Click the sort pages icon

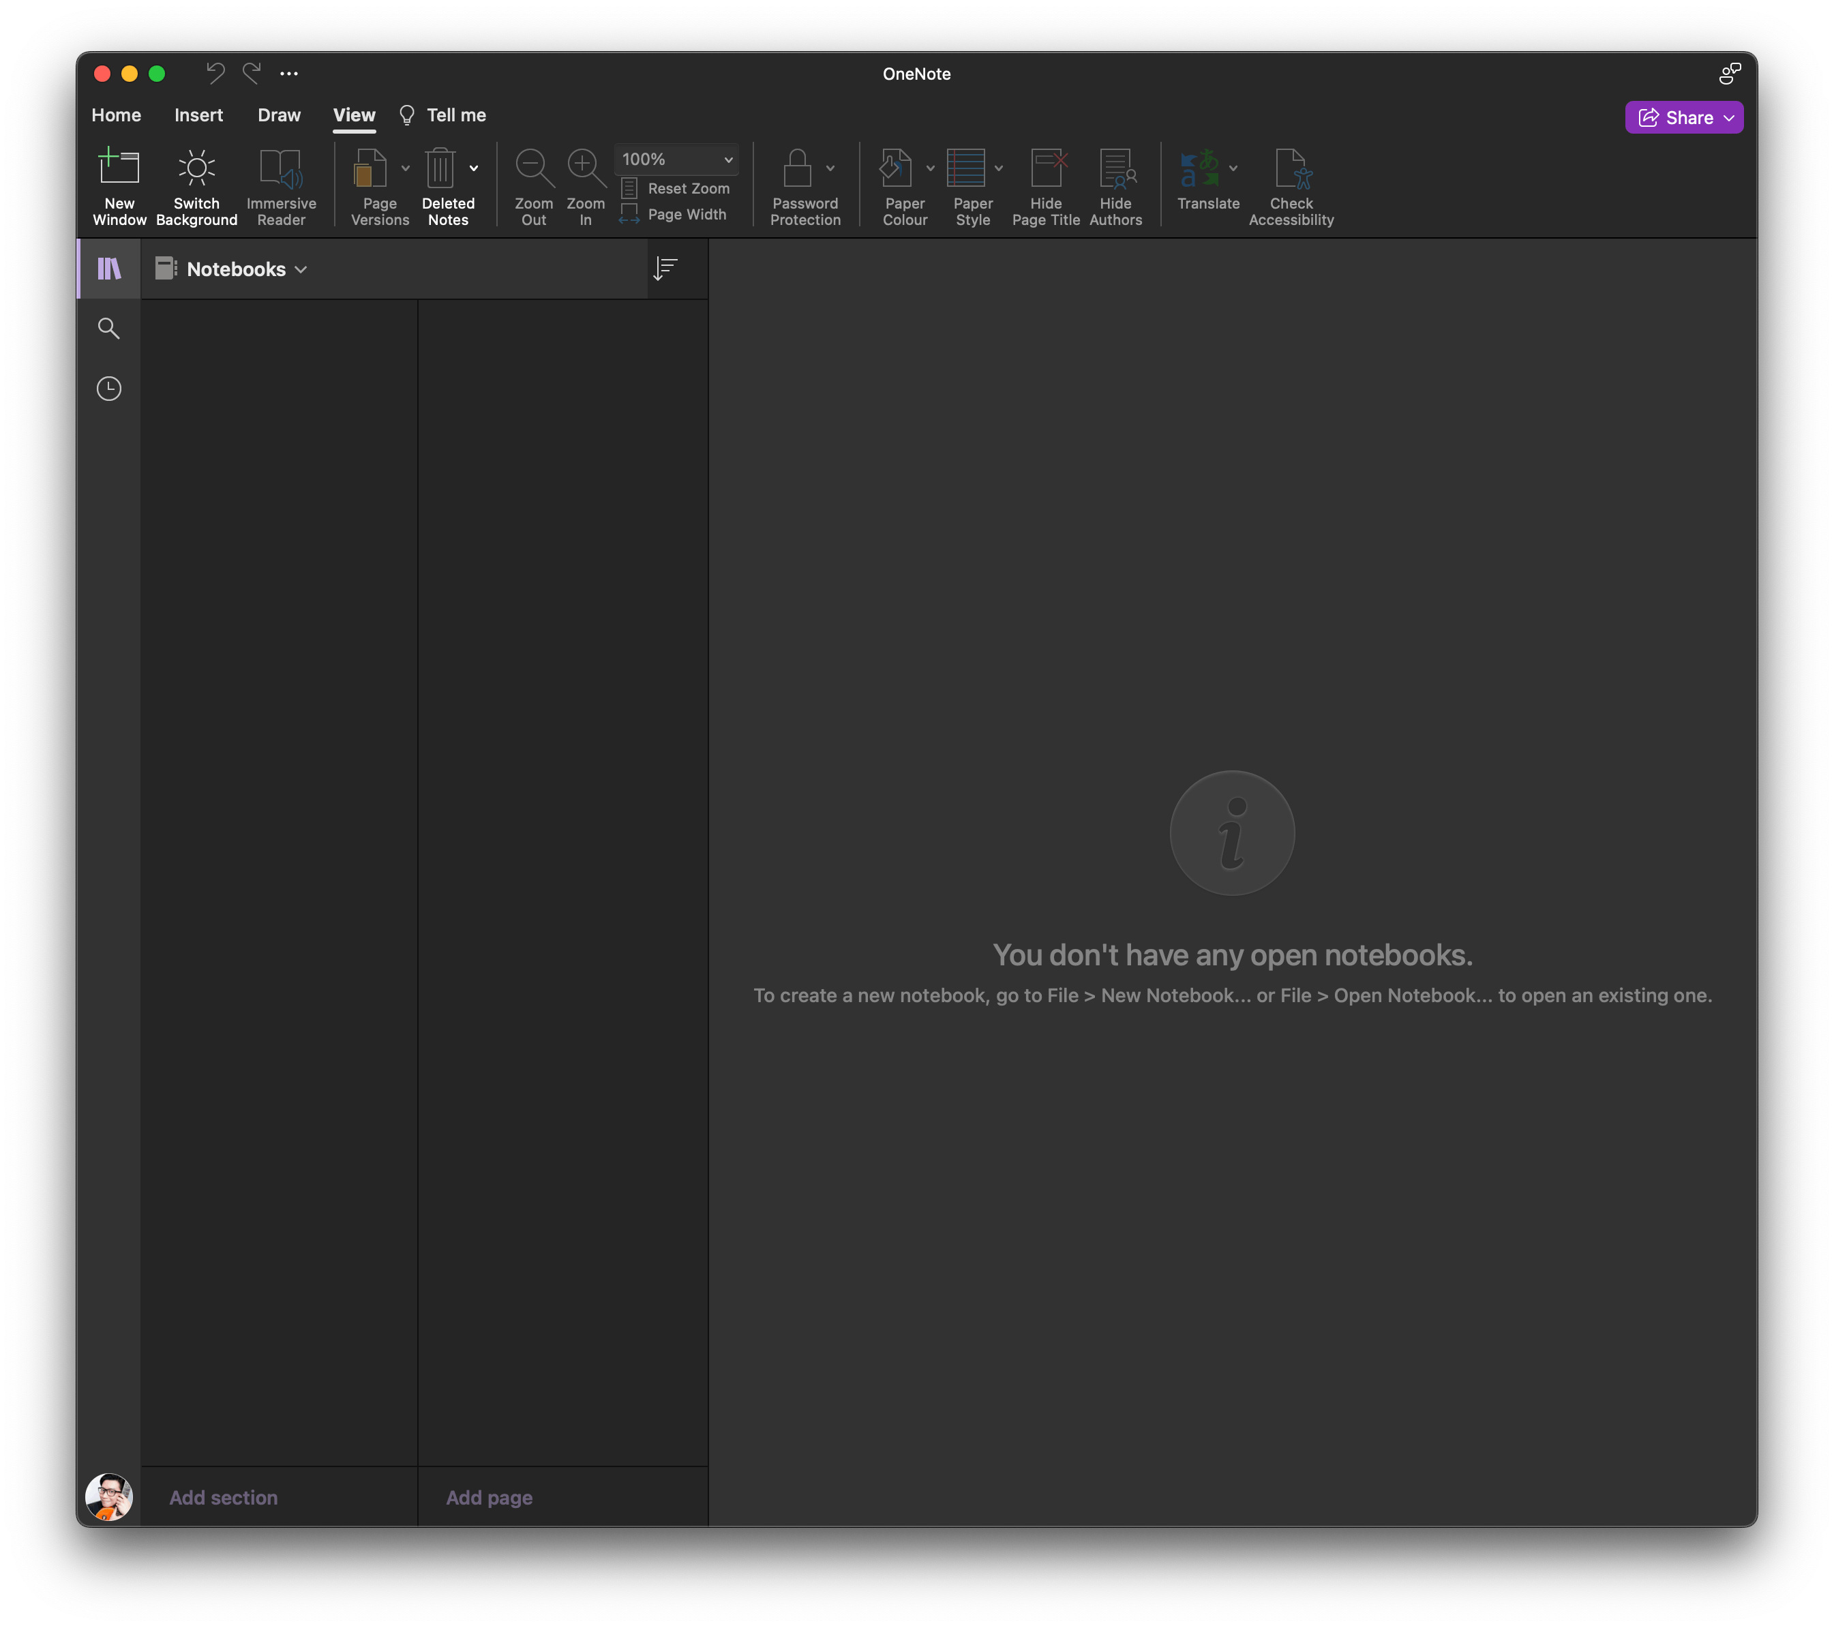click(x=665, y=268)
